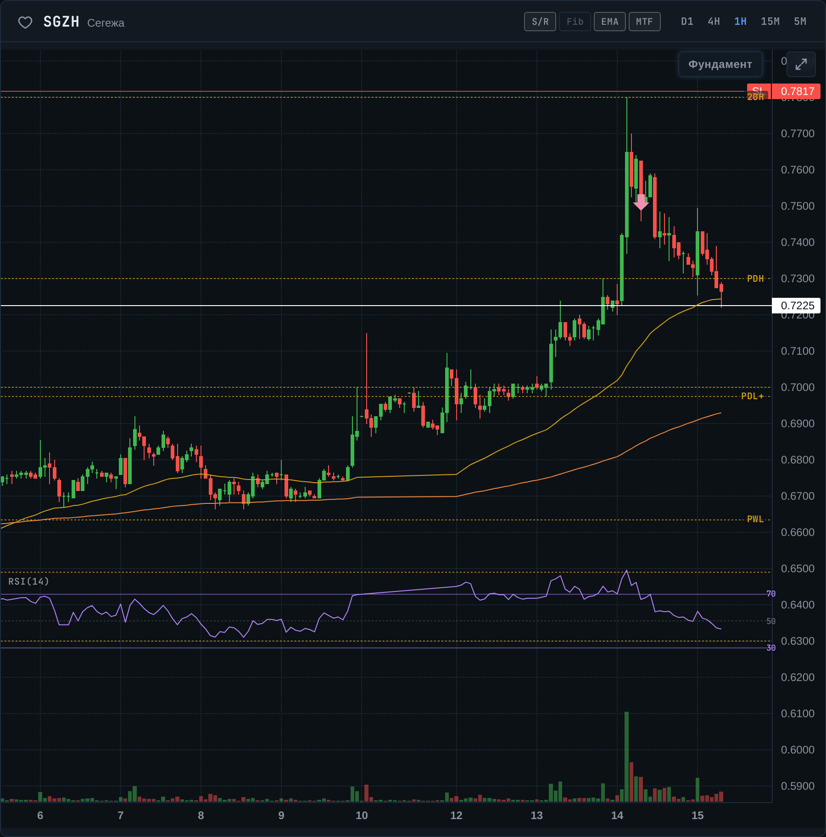
Task: Click the 0.7000 price axis label
Action: click(x=798, y=387)
